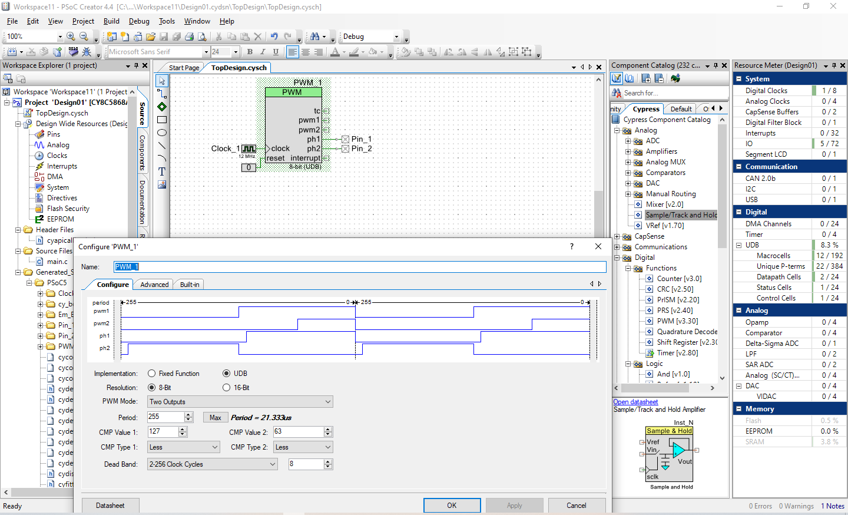Open the Debug configuration dropdown
The image size is (848, 515).
click(x=396, y=37)
